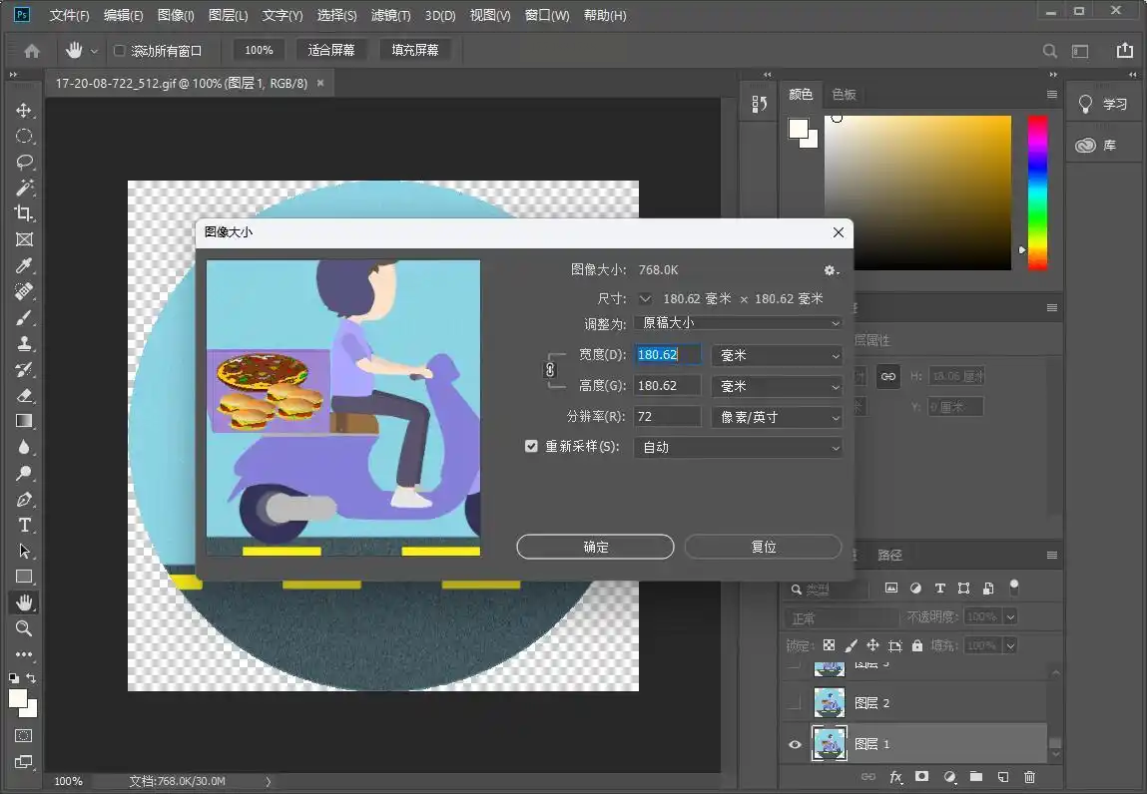Screen dimensions: 1147x794
Task: Select the Horizontal Type tool
Action: [x=24, y=525]
